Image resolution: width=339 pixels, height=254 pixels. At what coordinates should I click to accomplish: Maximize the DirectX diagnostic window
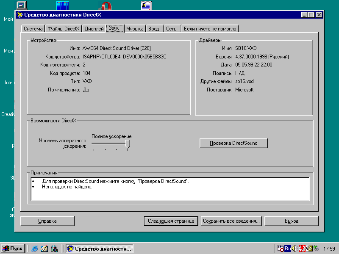[311, 15]
